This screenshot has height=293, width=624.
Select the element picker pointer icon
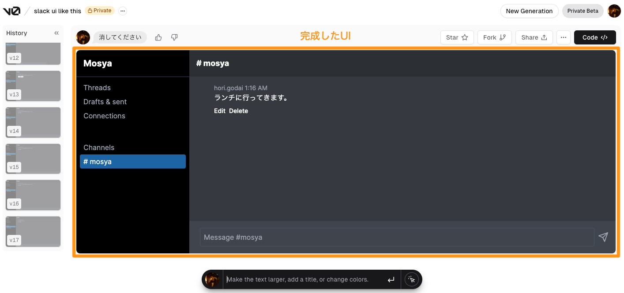click(411, 279)
